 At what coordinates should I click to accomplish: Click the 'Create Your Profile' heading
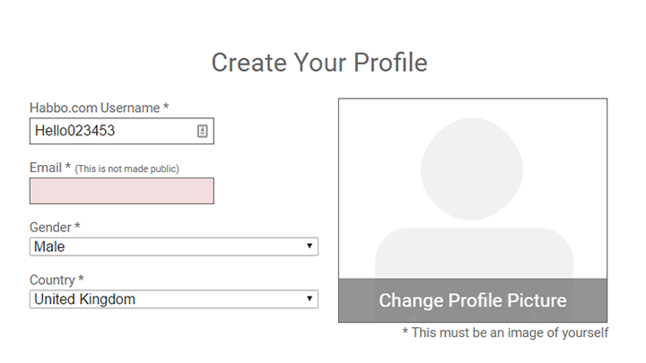point(319,63)
